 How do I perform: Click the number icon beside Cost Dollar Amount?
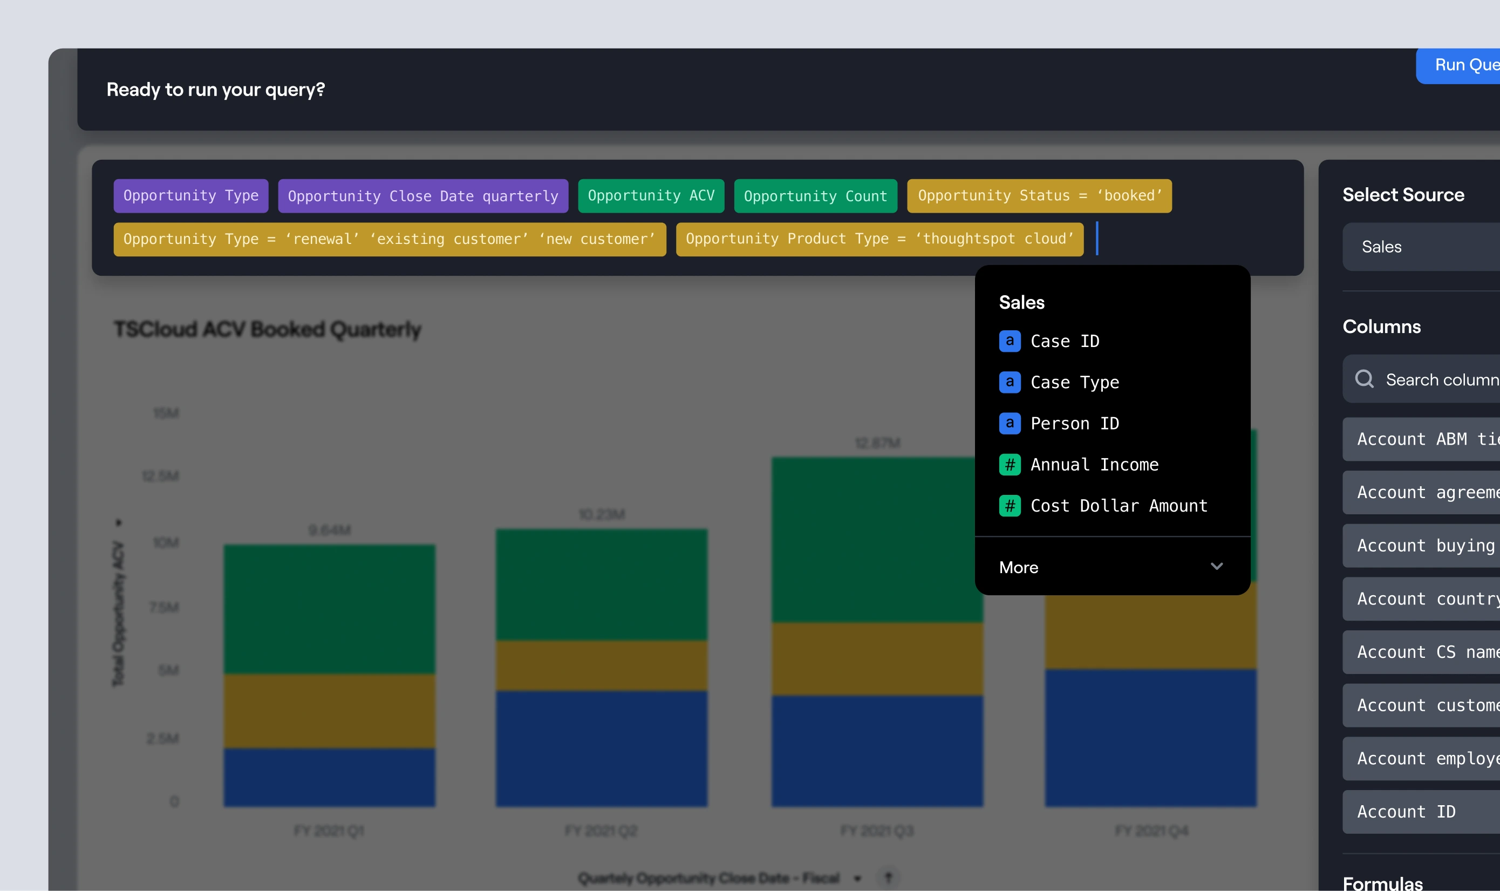pos(1010,506)
